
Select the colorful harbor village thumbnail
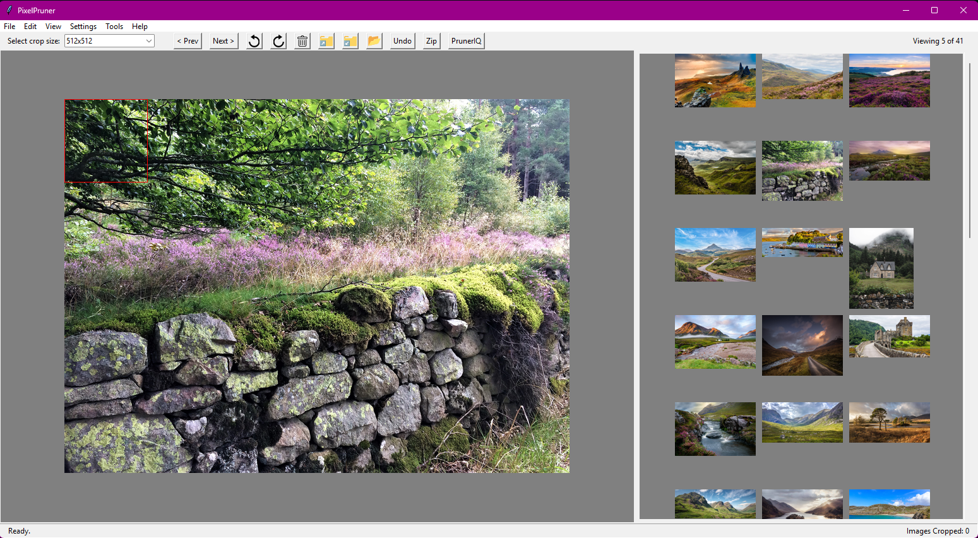tap(802, 242)
